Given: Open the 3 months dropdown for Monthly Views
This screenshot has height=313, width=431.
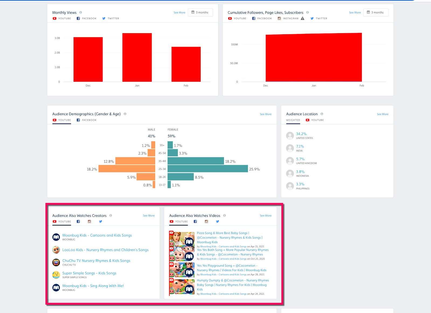Looking at the screenshot, I should point(200,12).
